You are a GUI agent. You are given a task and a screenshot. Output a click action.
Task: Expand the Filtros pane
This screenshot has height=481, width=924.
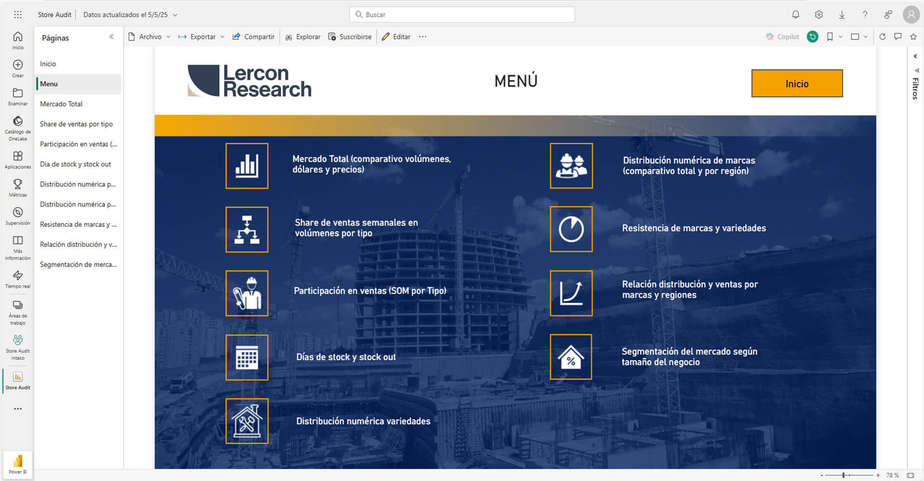[x=915, y=56]
